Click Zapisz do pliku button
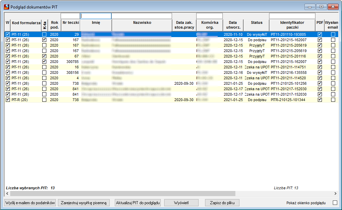Viewport: 342px width, 210px height. (222, 203)
